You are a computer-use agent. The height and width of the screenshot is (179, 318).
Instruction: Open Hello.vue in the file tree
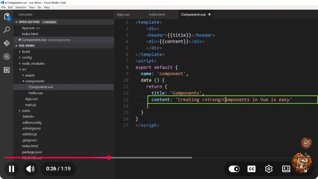point(35,93)
